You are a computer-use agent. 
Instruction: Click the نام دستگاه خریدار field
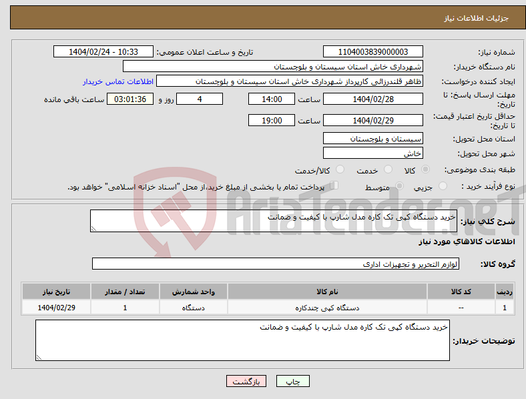(273, 66)
